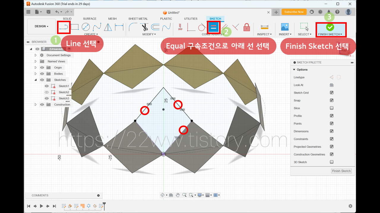This screenshot has width=380, height=213.
Task: Select the Fillet modify tool
Action: tap(133, 27)
